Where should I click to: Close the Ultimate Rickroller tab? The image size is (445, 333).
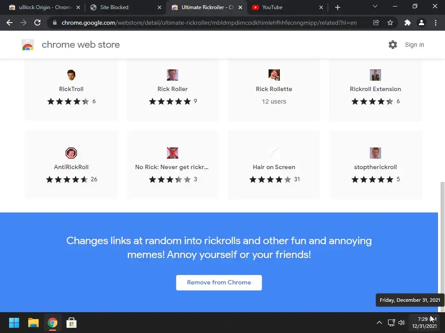pos(240,7)
